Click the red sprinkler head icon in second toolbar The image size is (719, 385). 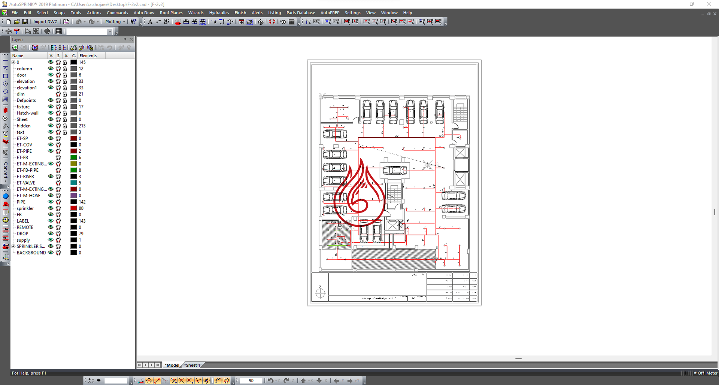point(17,31)
